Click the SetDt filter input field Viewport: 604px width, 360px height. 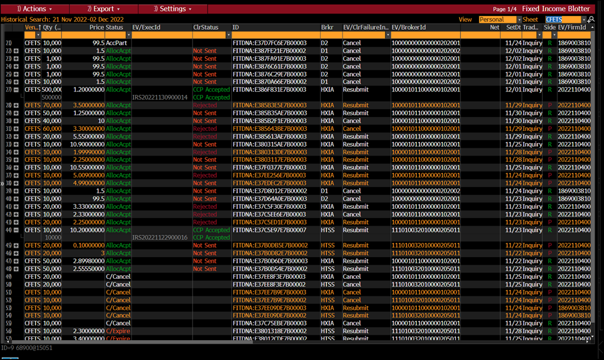point(511,35)
